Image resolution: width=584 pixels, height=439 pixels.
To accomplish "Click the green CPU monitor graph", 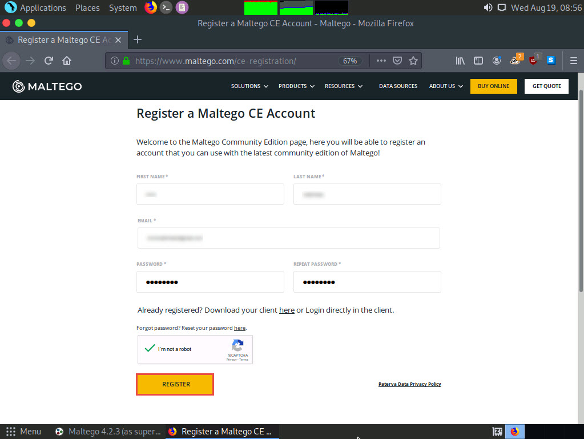I will pos(261,7).
